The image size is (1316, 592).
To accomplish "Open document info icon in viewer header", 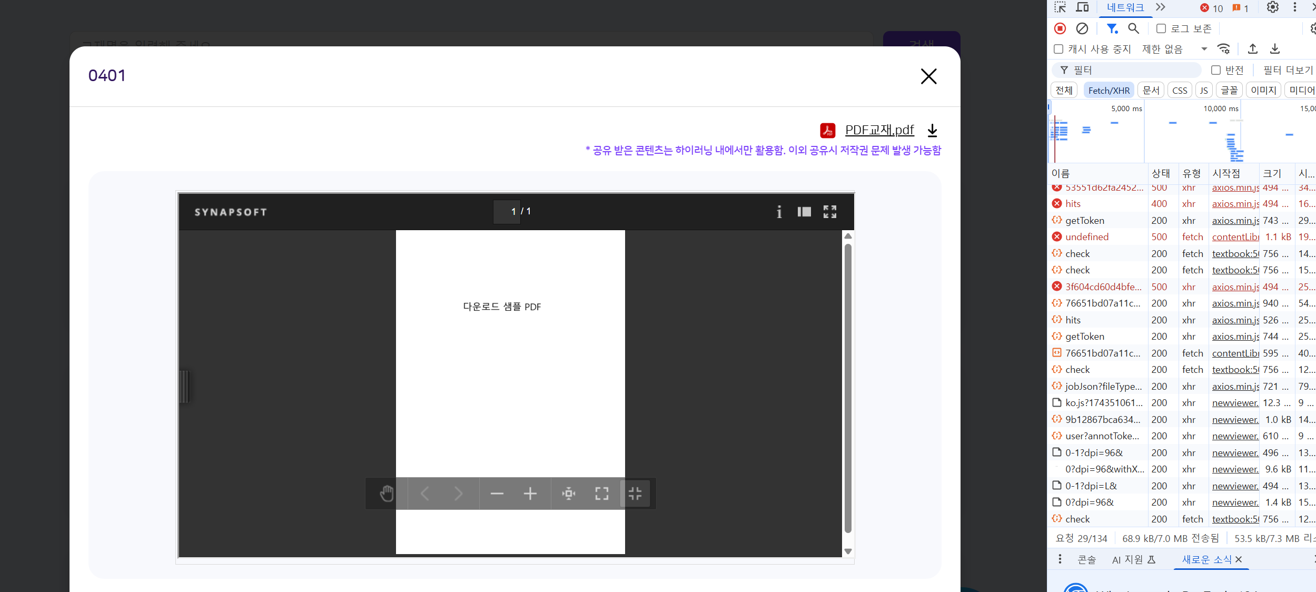I will [x=779, y=212].
